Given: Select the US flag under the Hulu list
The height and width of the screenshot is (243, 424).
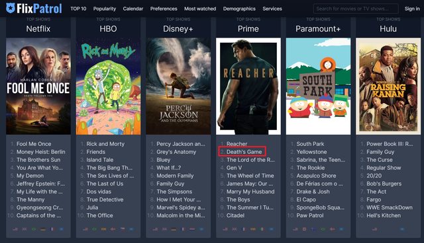Looking at the screenshot, I should pyautogui.click(x=374, y=229).
